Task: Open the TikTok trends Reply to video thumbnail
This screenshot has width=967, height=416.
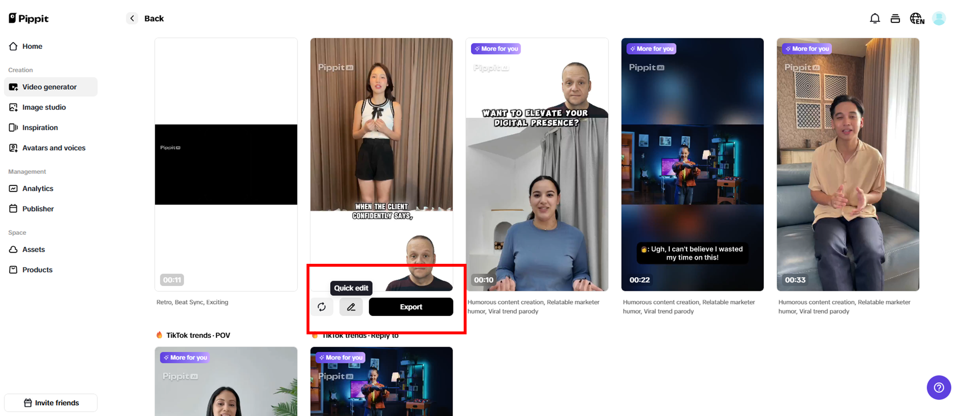Action: (381, 381)
